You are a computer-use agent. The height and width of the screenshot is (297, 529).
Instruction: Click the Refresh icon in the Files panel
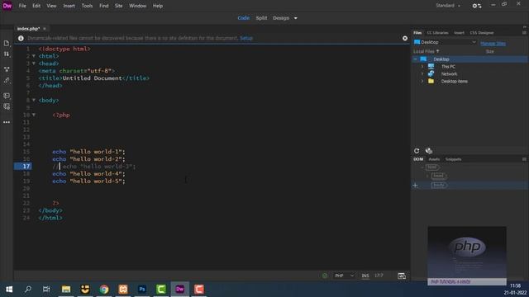click(x=417, y=151)
